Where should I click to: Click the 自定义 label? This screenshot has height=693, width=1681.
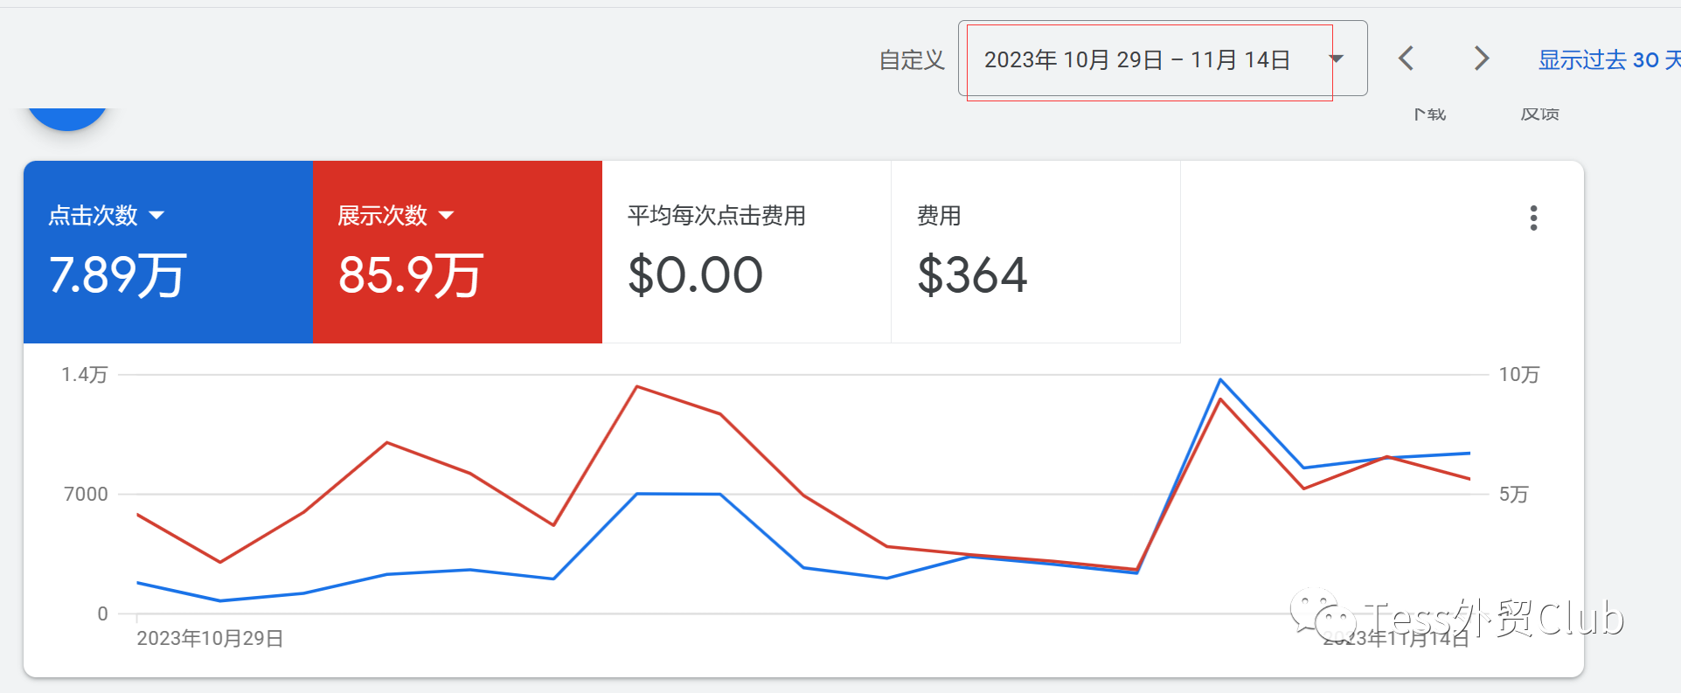pyautogui.click(x=912, y=59)
